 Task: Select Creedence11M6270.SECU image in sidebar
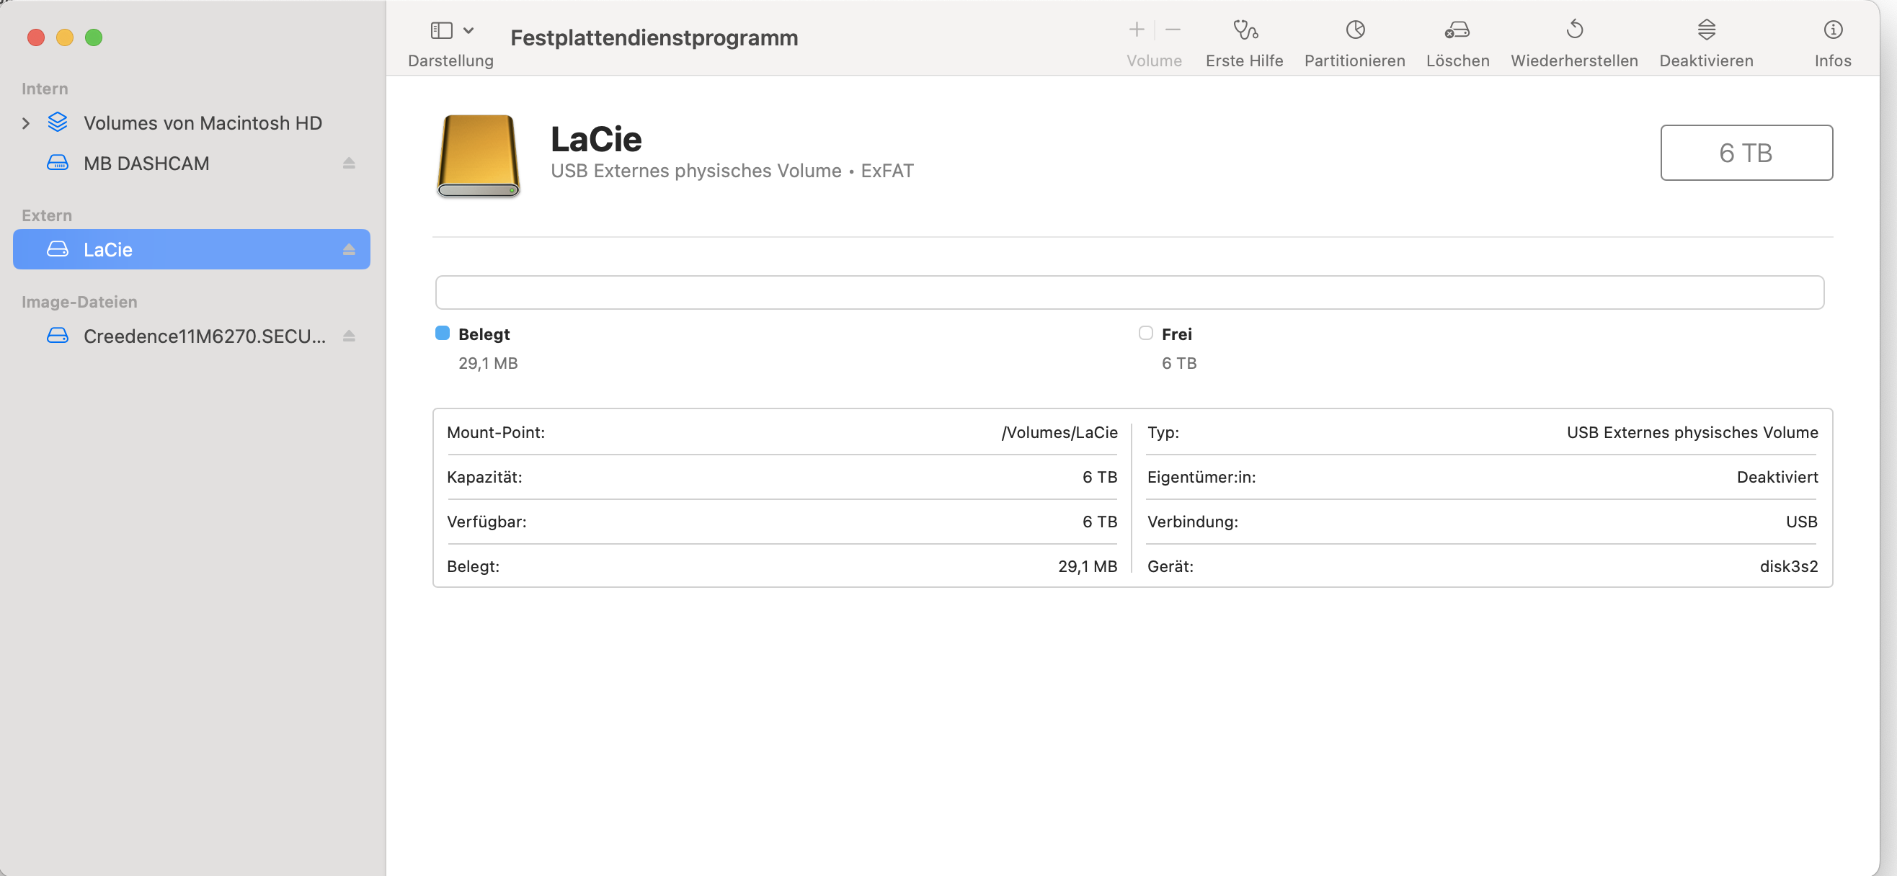pyautogui.click(x=204, y=336)
